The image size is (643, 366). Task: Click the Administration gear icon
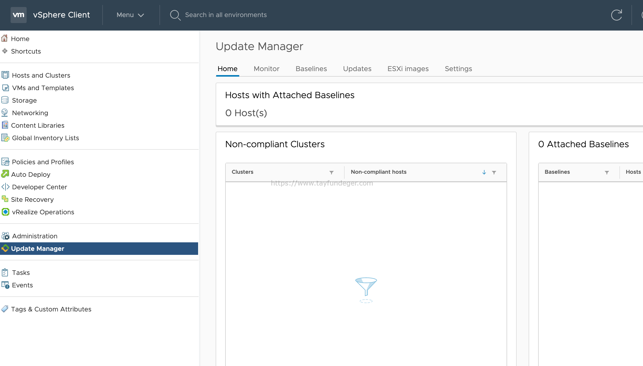pos(5,236)
